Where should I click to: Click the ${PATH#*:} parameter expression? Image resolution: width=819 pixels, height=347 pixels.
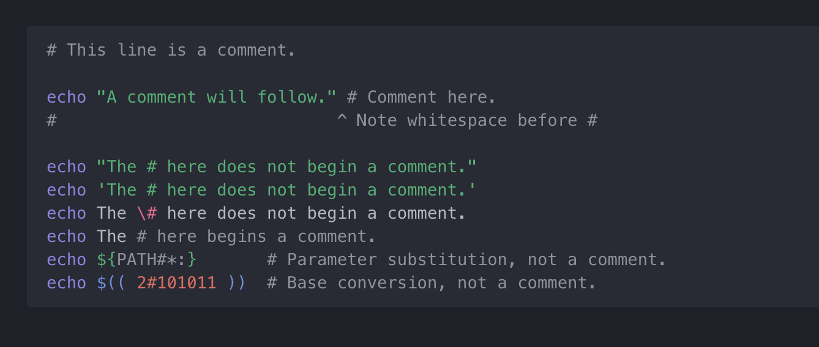click(147, 260)
